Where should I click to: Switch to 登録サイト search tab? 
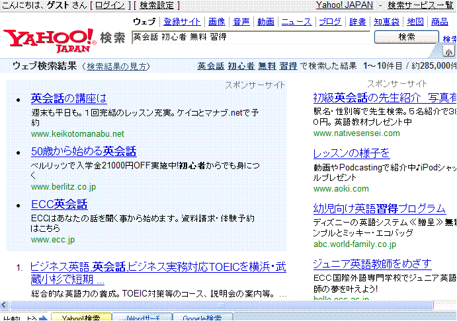pos(182,22)
